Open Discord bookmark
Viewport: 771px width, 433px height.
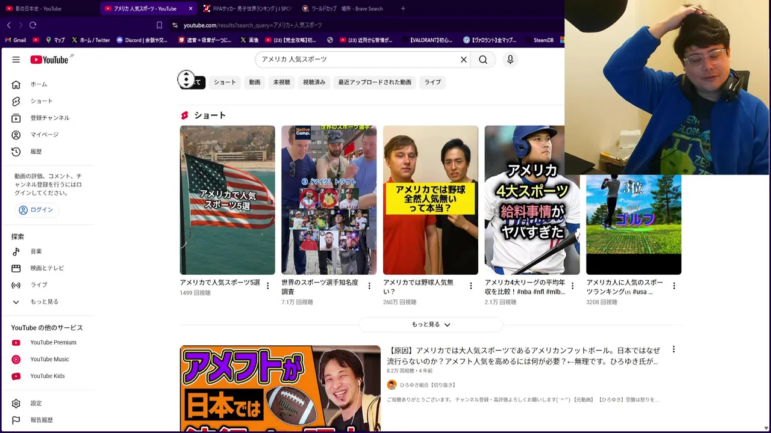pos(142,40)
